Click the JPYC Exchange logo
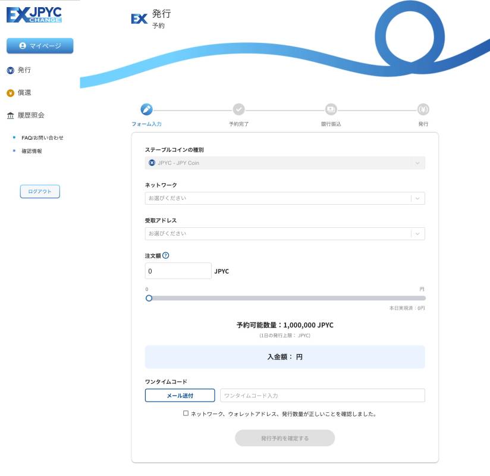Viewport: 490px width, 476px height. tap(34, 15)
